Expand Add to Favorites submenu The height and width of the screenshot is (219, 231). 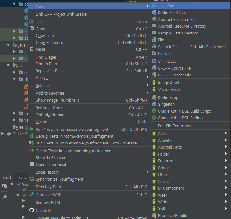click(89, 93)
